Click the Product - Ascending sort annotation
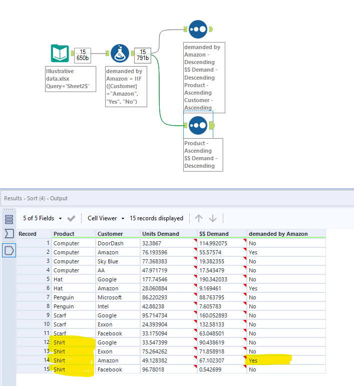The image size is (354, 386). (x=203, y=155)
